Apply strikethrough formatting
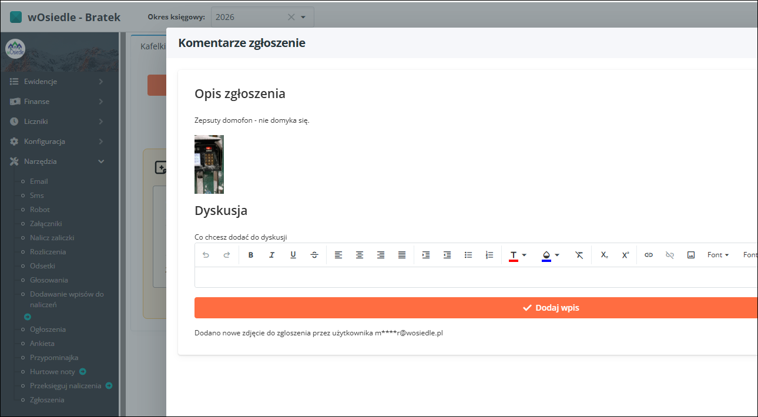 click(314, 254)
